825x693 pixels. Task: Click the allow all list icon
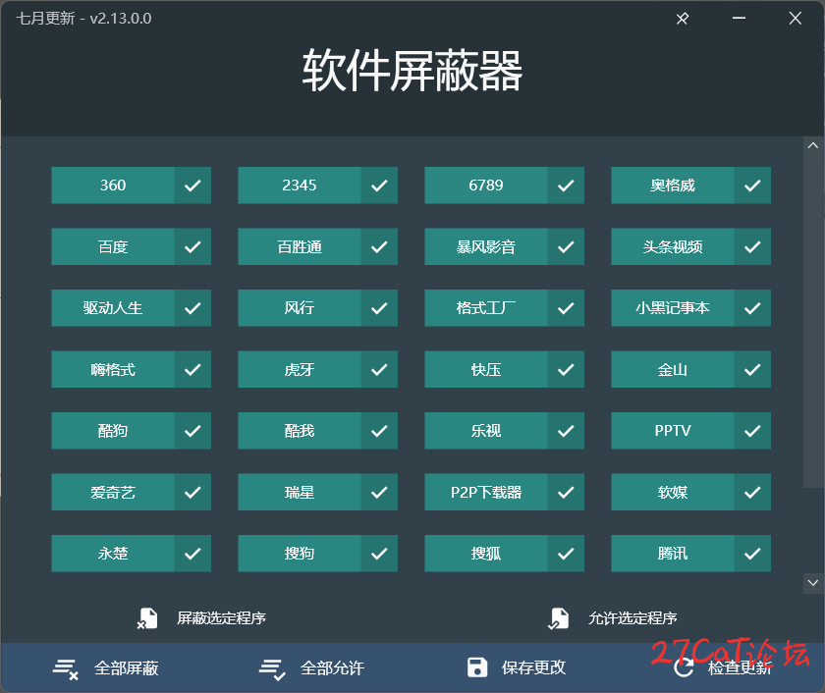(272, 668)
